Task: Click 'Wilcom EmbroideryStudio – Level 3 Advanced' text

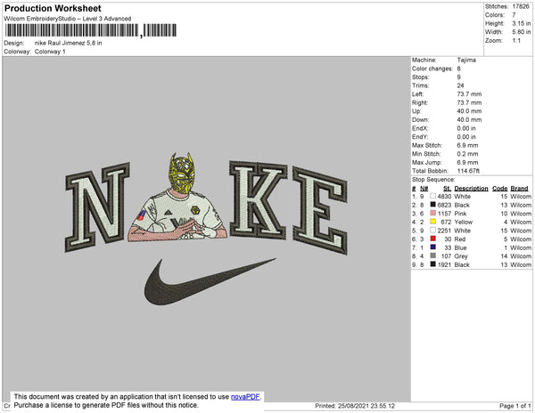Action: [x=68, y=19]
